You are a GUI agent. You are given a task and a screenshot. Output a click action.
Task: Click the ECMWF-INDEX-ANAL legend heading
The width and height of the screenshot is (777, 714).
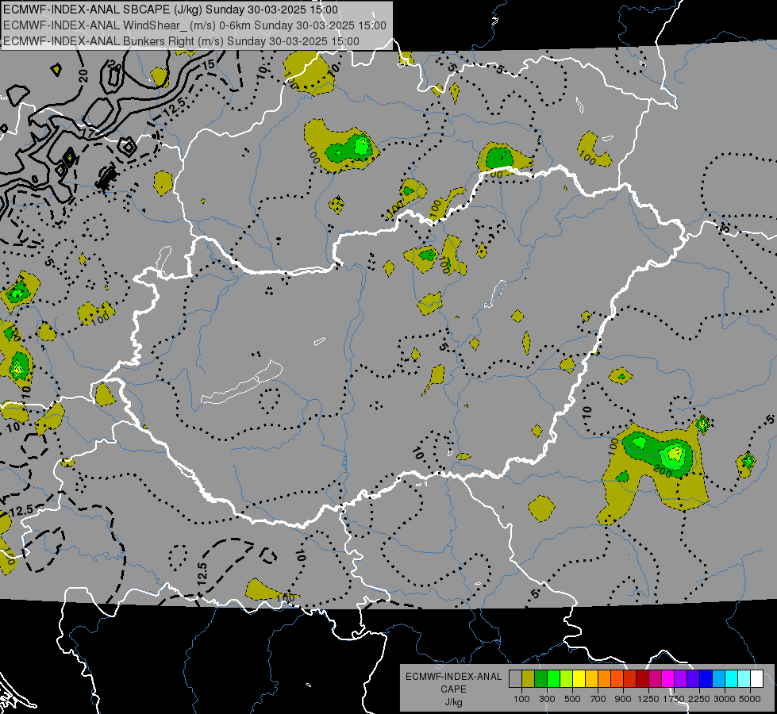tap(453, 677)
